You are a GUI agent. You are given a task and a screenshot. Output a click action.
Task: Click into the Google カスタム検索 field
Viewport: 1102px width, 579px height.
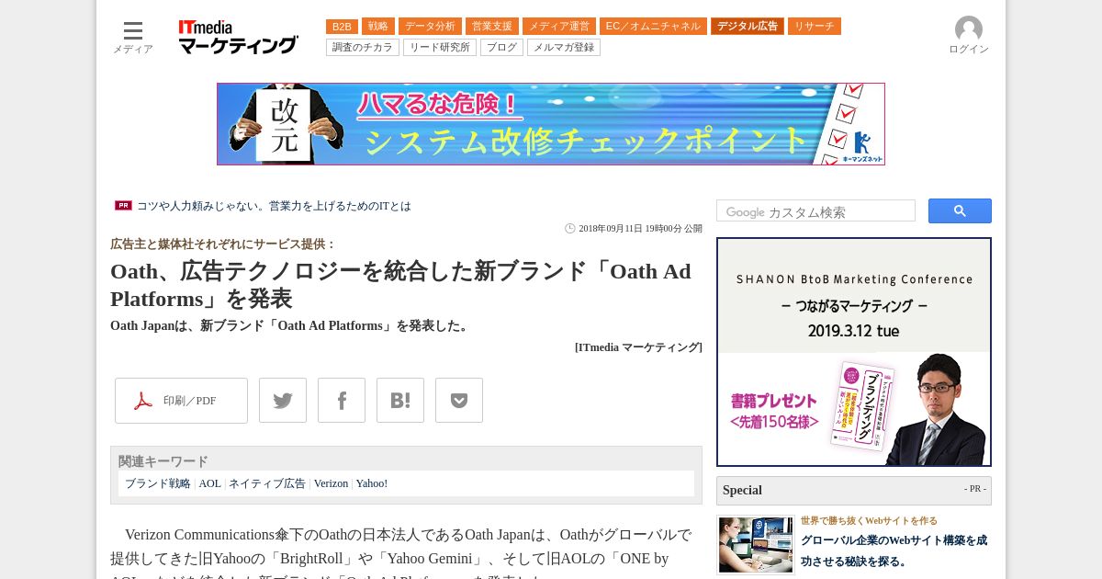tap(815, 211)
